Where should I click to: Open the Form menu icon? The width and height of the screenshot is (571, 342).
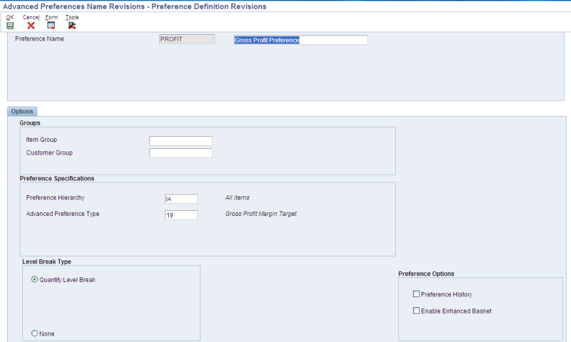pyautogui.click(x=51, y=25)
